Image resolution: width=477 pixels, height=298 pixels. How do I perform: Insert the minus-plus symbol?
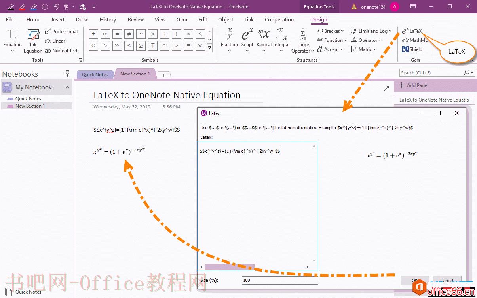(153, 46)
